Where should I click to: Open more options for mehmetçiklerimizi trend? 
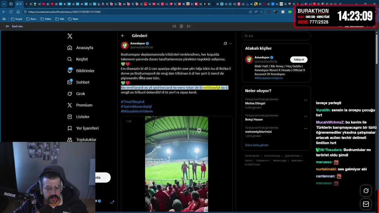click(x=306, y=128)
